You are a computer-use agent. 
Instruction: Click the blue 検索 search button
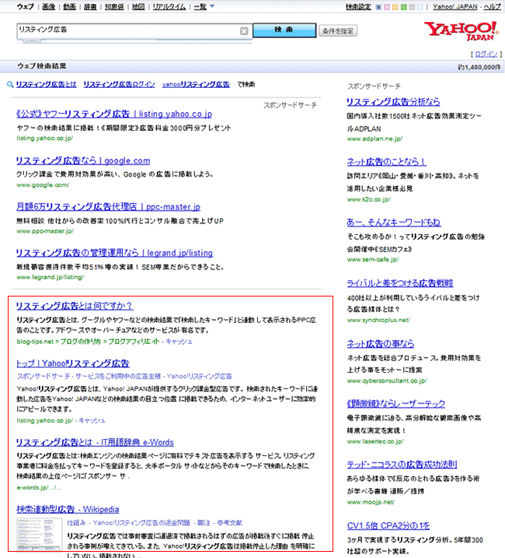pos(284,30)
